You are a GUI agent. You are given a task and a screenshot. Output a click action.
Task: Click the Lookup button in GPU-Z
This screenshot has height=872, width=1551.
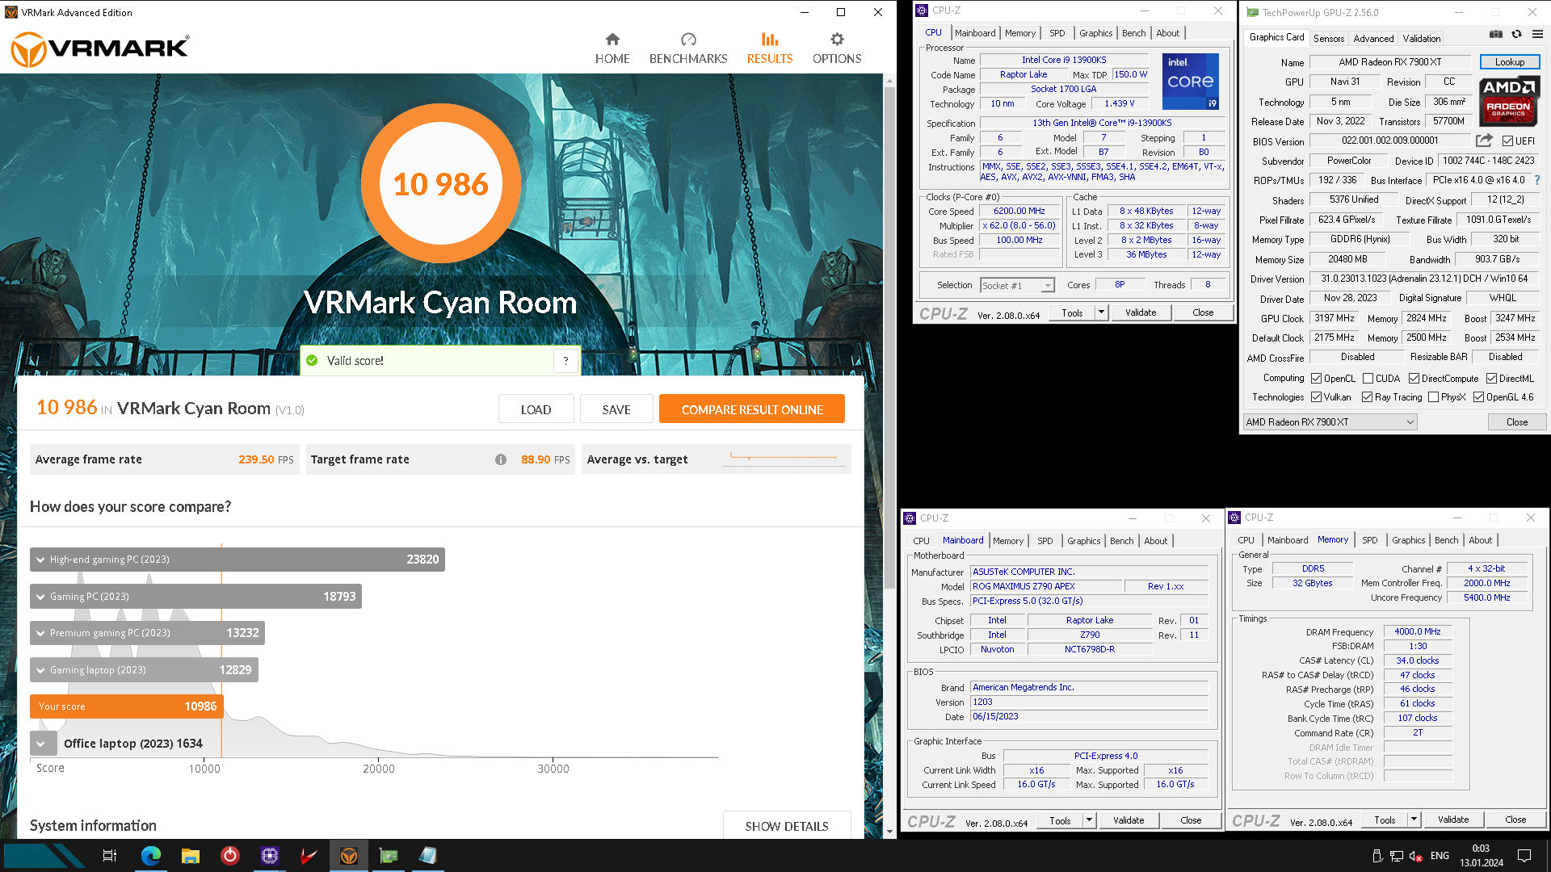point(1510,62)
